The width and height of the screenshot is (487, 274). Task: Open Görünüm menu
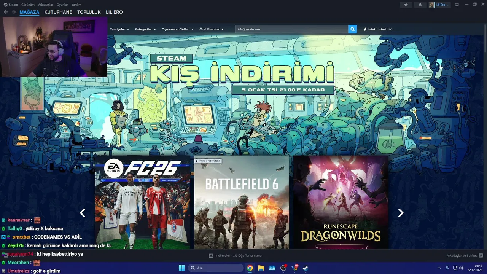[28, 5]
